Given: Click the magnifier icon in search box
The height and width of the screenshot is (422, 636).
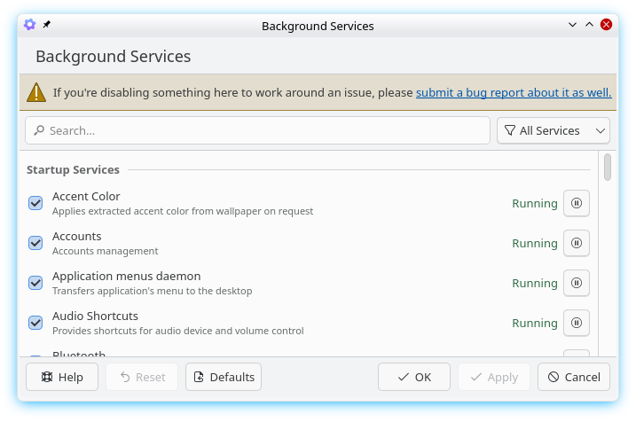Looking at the screenshot, I should [x=38, y=130].
